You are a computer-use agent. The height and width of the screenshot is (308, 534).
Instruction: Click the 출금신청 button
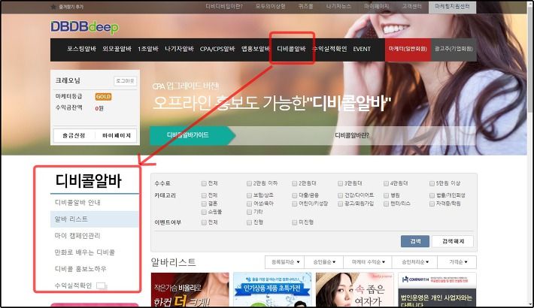coord(74,135)
